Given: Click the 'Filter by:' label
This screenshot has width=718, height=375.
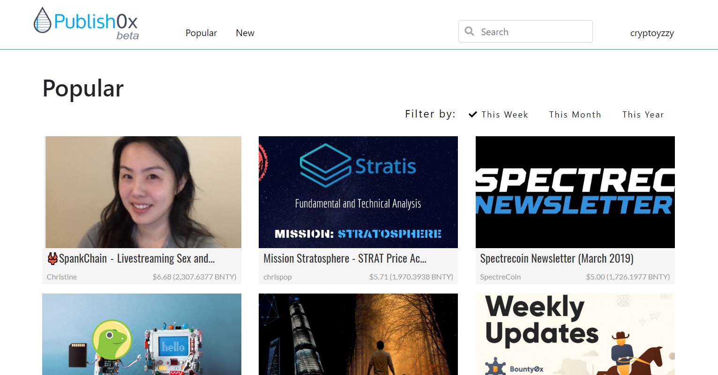Looking at the screenshot, I should (x=430, y=114).
